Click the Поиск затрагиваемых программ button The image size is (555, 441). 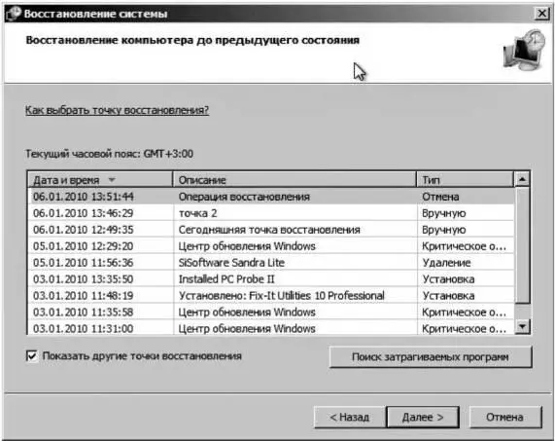tap(431, 356)
